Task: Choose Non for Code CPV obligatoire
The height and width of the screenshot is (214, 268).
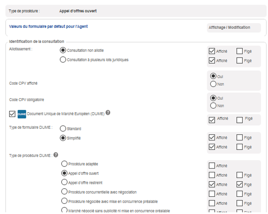Action: click(213, 106)
